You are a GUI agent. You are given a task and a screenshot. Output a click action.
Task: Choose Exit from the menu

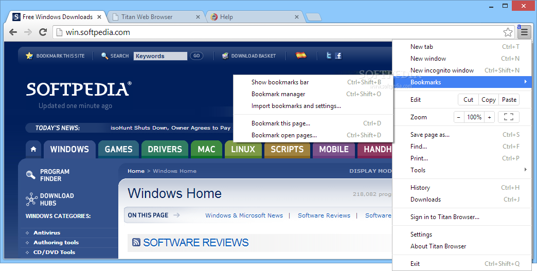point(462,264)
